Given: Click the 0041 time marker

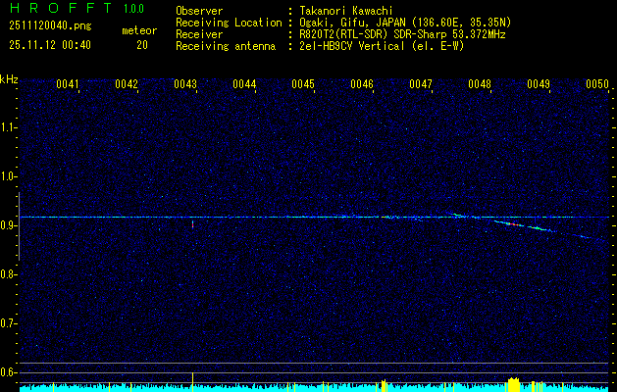Looking at the screenshot, I should pos(68,84).
